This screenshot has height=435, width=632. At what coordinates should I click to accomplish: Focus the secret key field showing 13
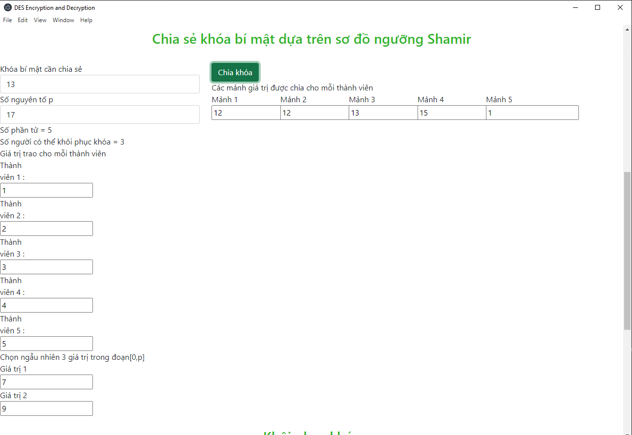click(x=100, y=84)
